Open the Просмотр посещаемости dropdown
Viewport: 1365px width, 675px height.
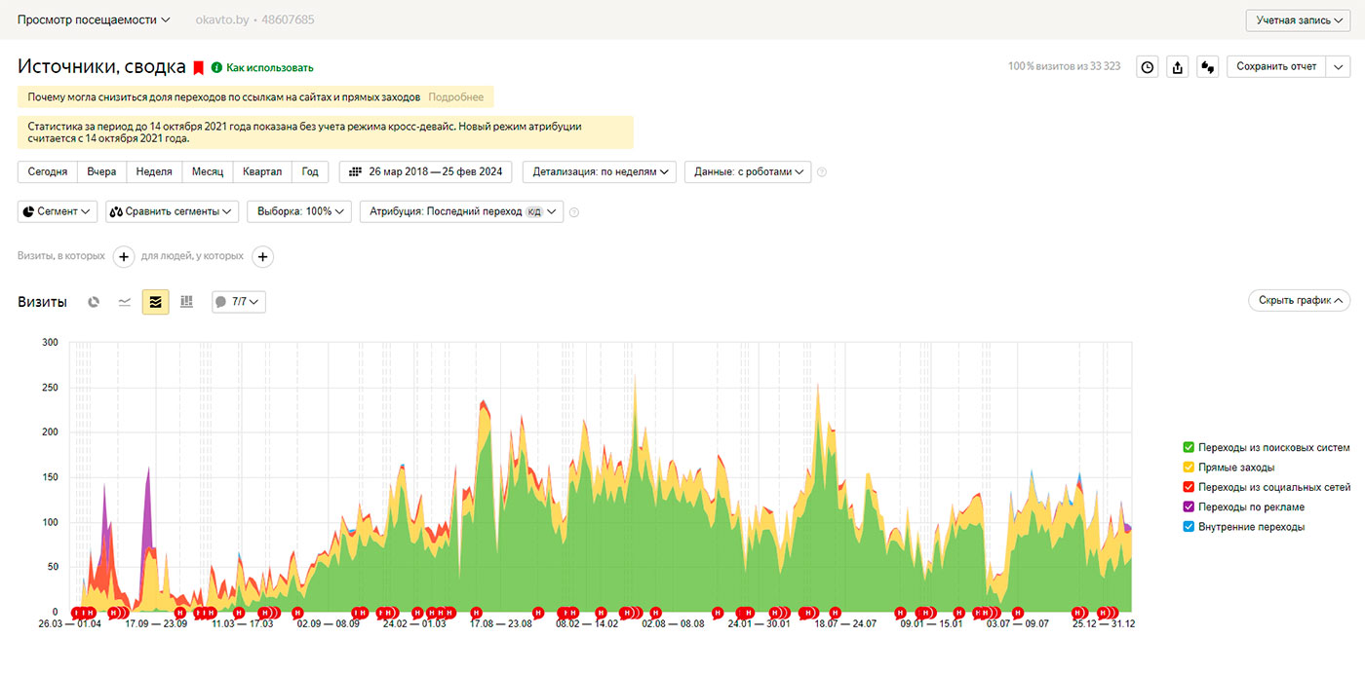click(94, 19)
